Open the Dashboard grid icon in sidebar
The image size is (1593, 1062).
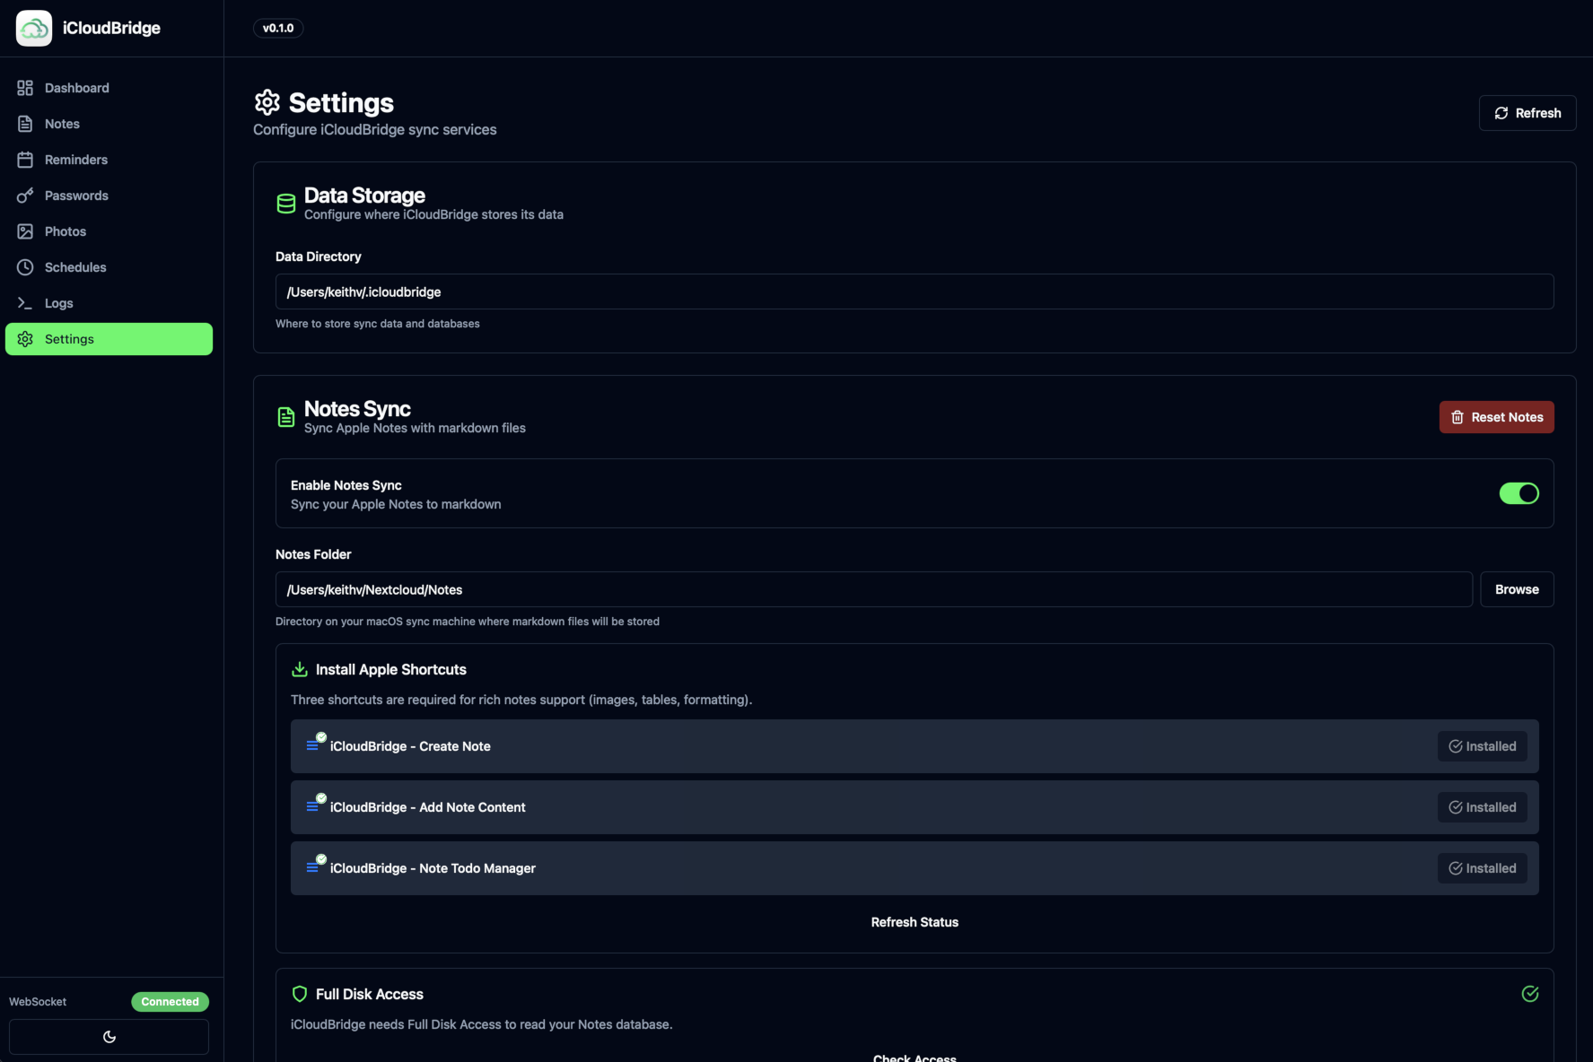pyautogui.click(x=24, y=87)
